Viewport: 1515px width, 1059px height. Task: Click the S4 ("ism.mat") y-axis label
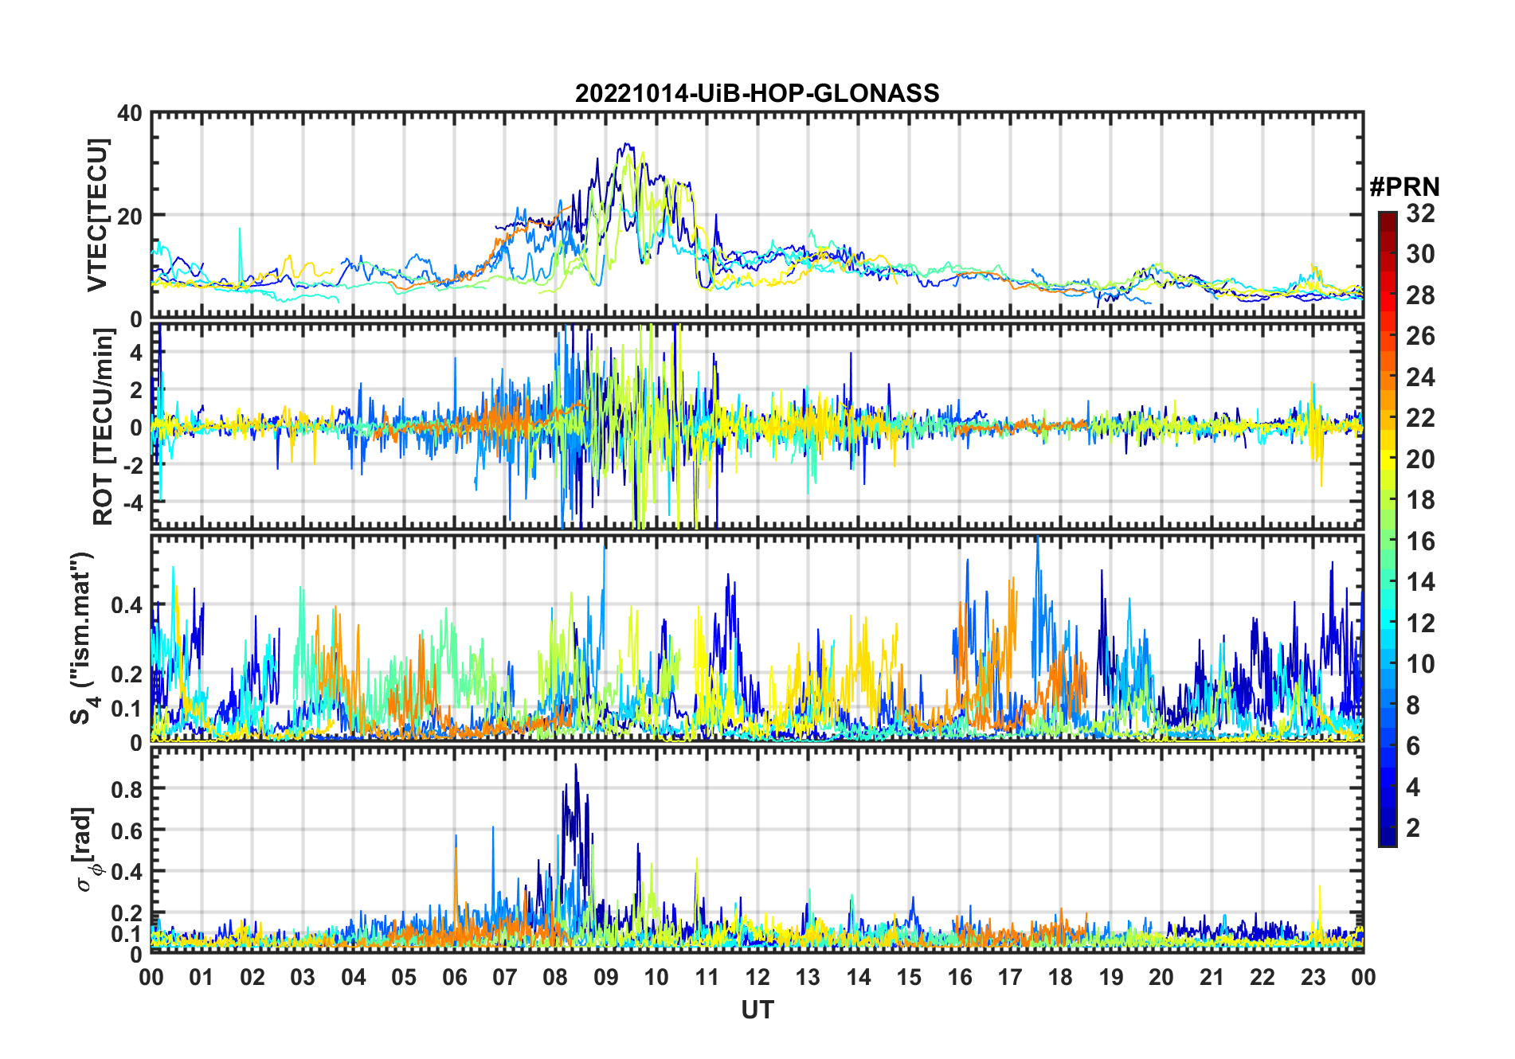coord(83,638)
